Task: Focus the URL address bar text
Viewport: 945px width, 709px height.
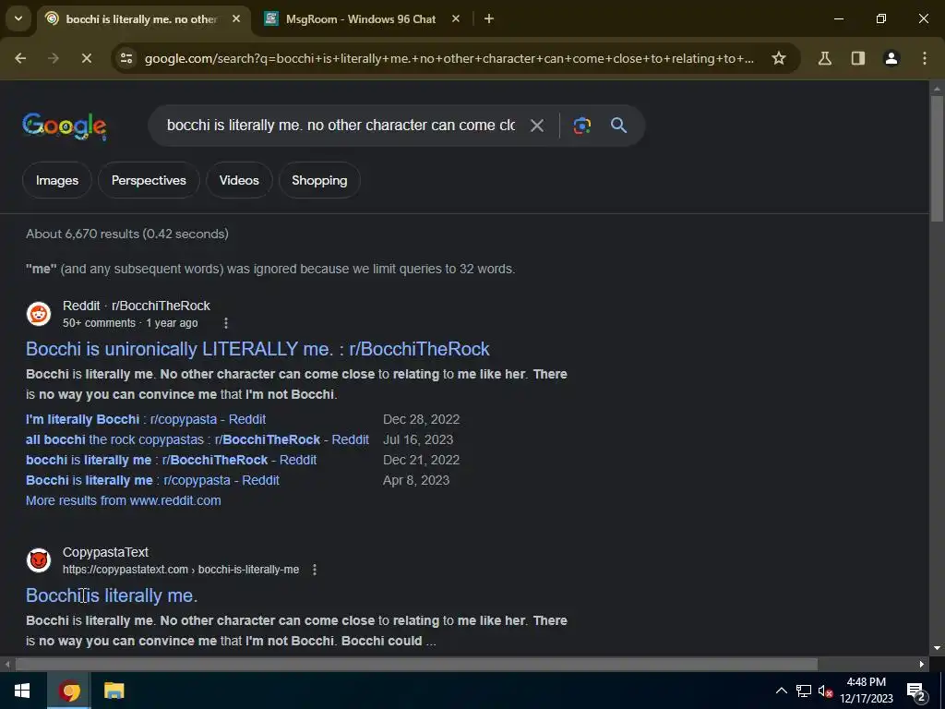Action: tap(449, 58)
